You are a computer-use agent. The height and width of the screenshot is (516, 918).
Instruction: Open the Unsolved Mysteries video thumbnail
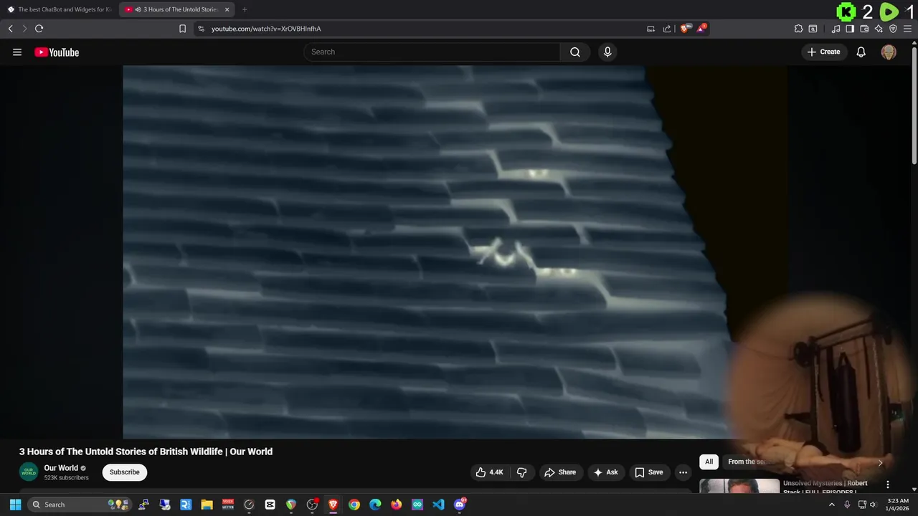pyautogui.click(x=739, y=486)
